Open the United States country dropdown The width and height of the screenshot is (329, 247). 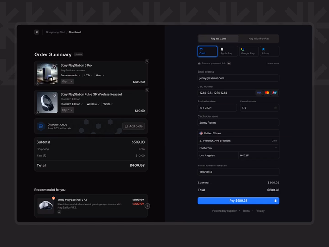coord(239,134)
